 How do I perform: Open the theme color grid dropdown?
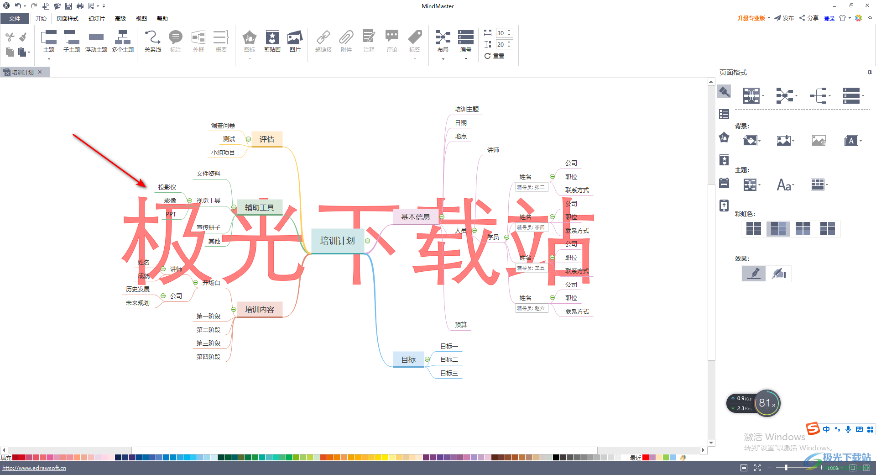pos(819,185)
